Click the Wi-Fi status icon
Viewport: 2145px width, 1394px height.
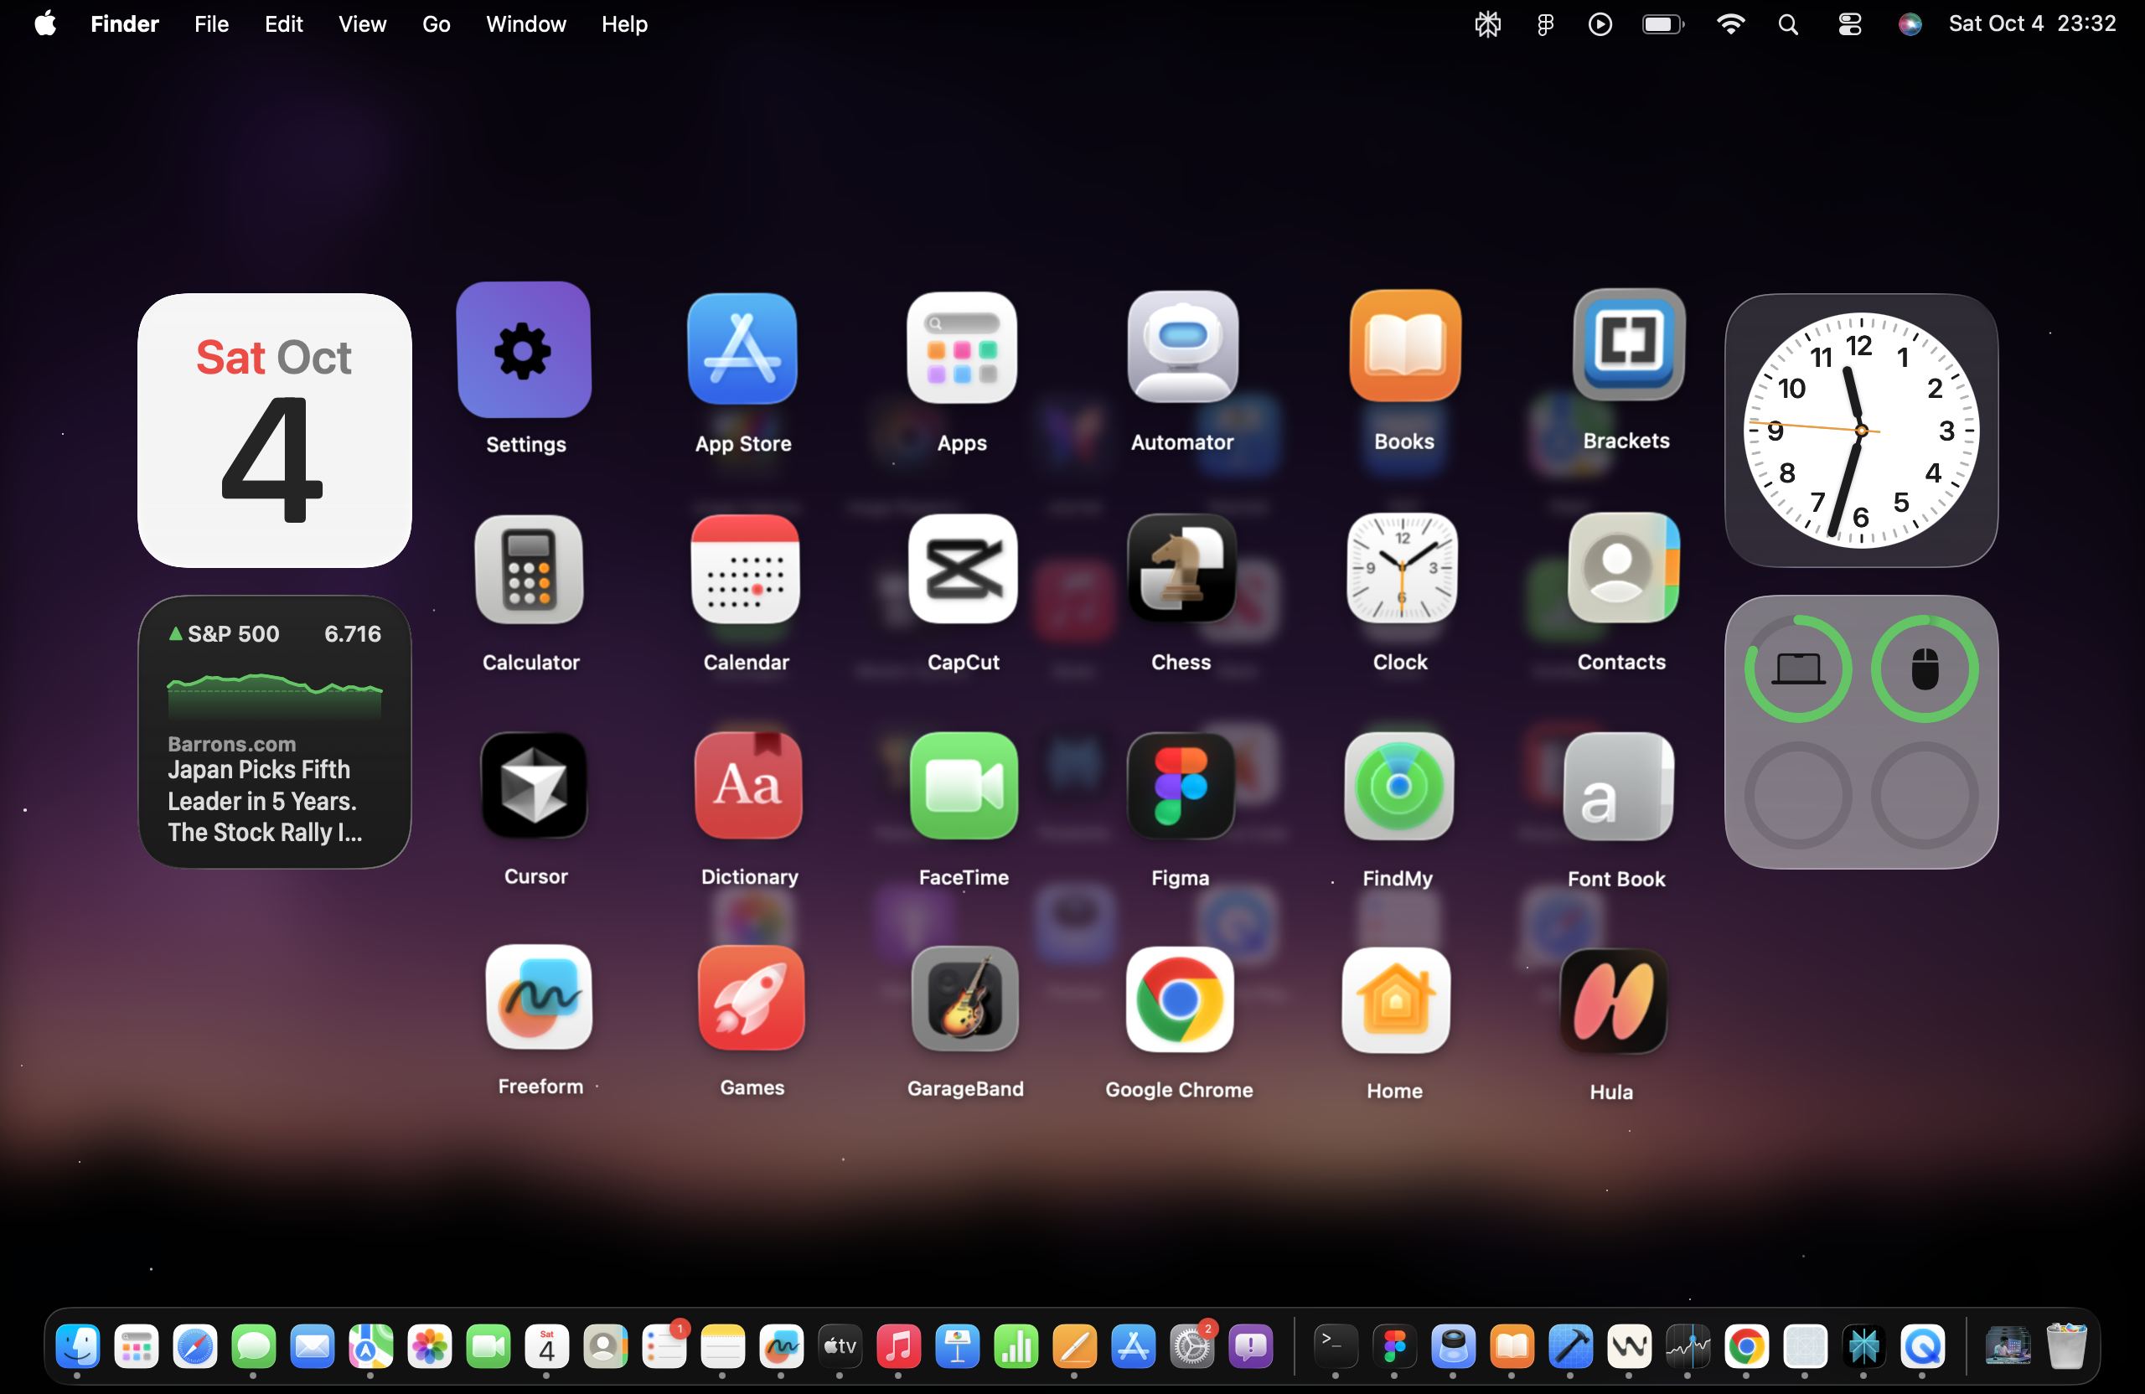point(1729,24)
